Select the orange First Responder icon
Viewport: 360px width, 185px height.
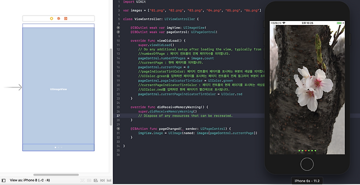(58, 18)
